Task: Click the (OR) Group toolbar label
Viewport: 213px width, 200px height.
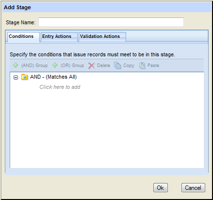Action: point(72,66)
